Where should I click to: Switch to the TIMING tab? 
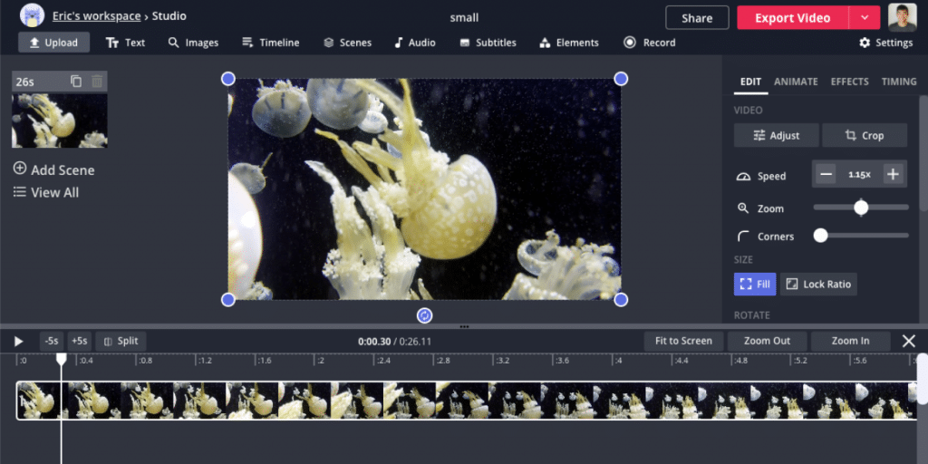pyautogui.click(x=899, y=82)
